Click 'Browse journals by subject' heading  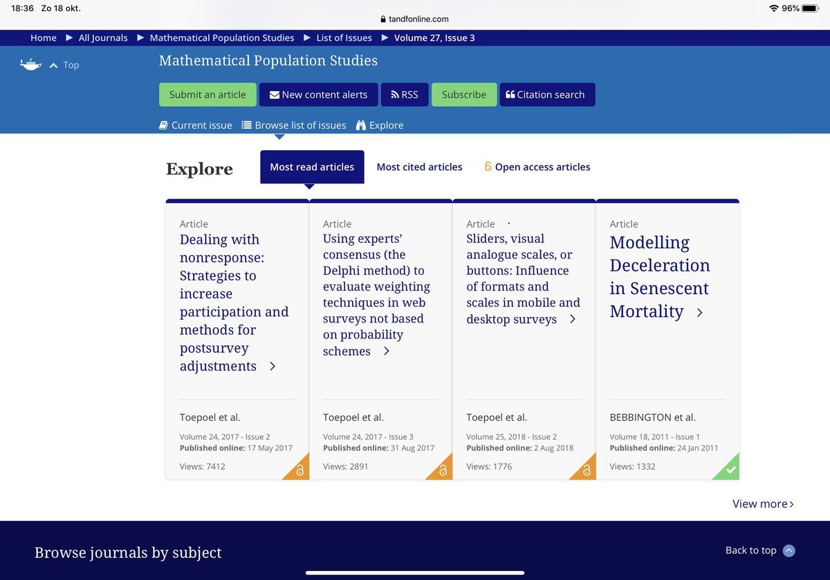(x=128, y=552)
